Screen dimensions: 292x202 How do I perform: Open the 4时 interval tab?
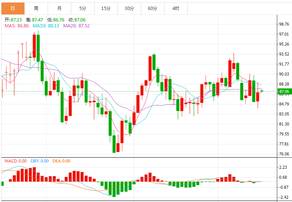(x=176, y=9)
